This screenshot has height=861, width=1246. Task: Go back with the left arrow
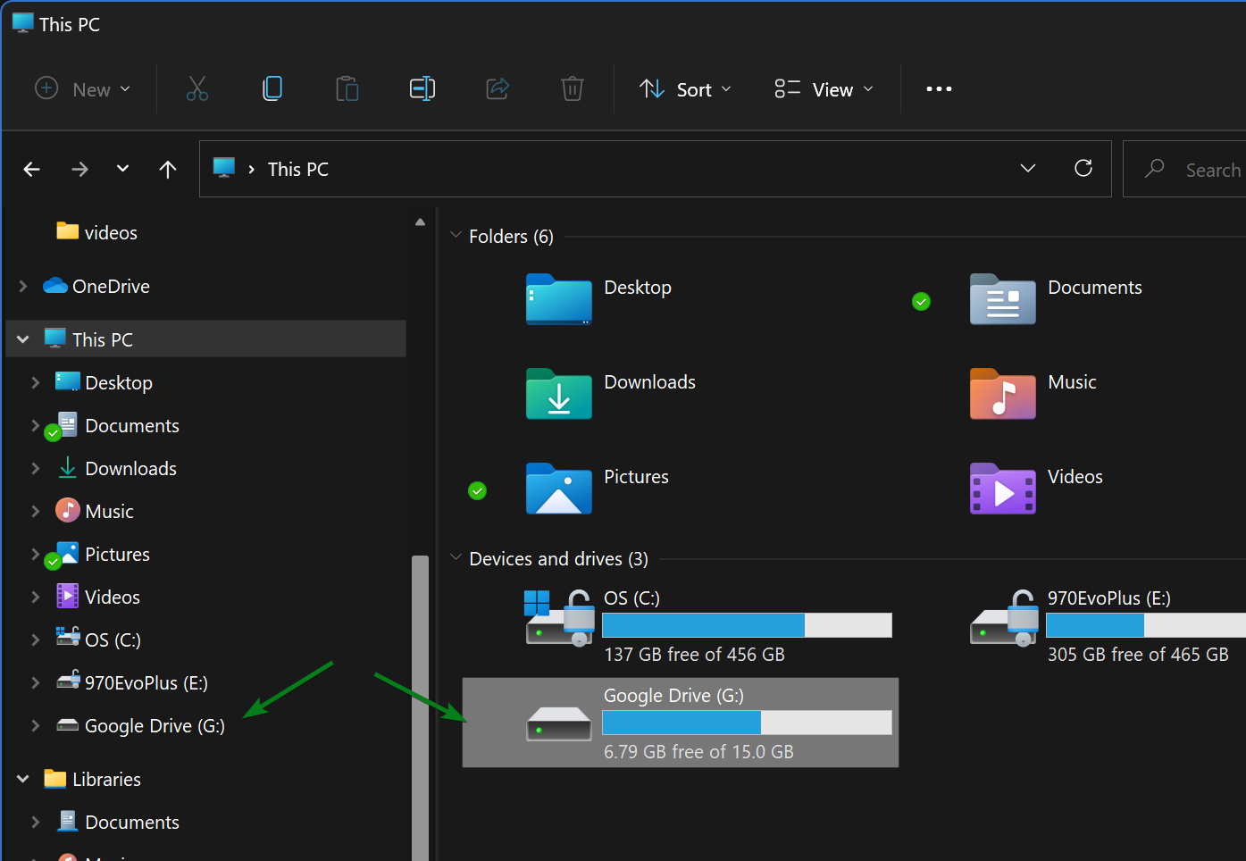tap(32, 169)
